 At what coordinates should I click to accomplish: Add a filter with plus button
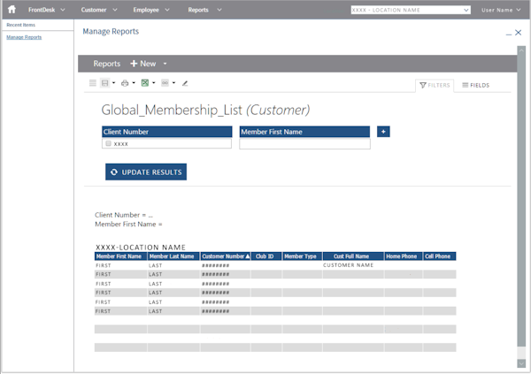coord(383,132)
